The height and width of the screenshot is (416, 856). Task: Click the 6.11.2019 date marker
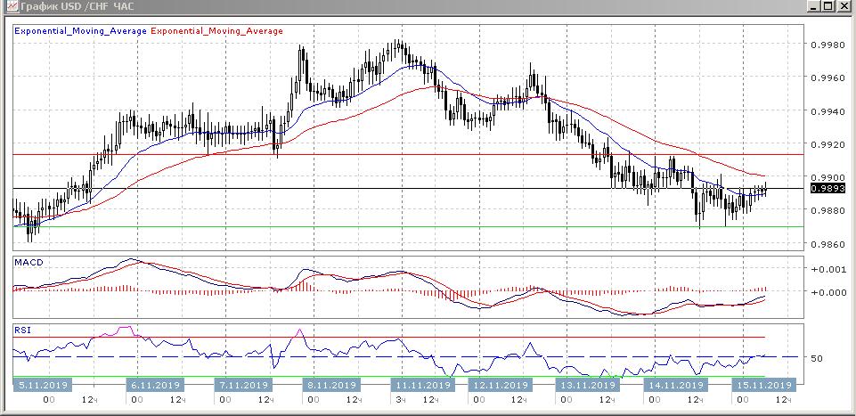155,386
